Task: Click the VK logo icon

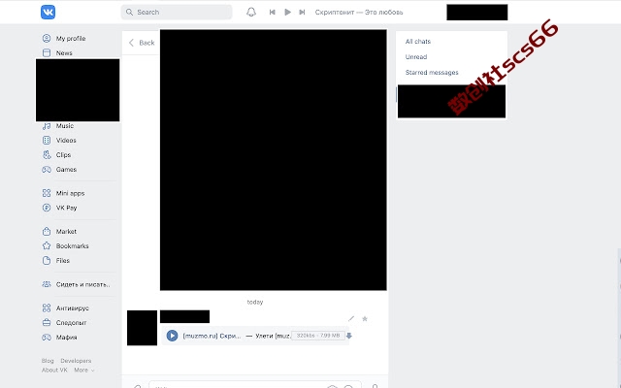Action: point(48,13)
